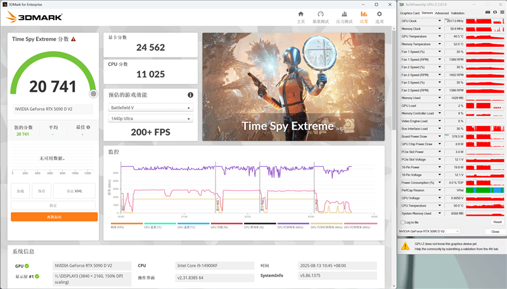Open the options gear (选项)
This screenshot has width=507, height=289.
tap(379, 17)
